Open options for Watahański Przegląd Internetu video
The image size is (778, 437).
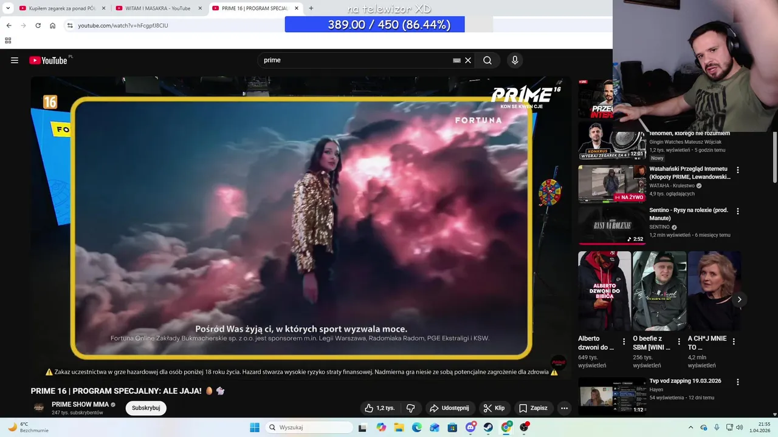[x=738, y=170]
